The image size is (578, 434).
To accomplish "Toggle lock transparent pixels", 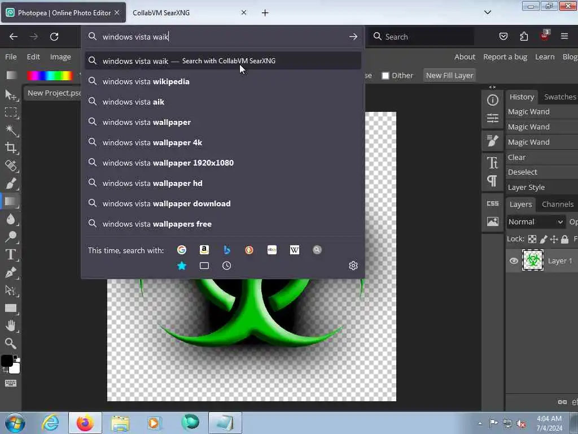I will (532, 239).
